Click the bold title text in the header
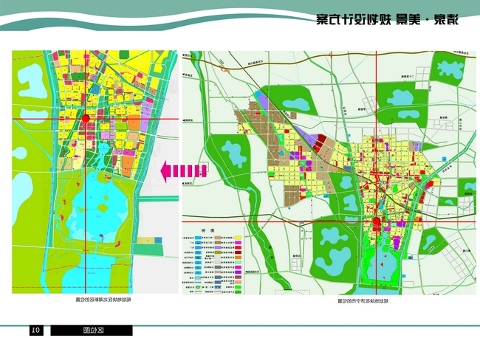This screenshot has width=480, height=338. [388, 20]
